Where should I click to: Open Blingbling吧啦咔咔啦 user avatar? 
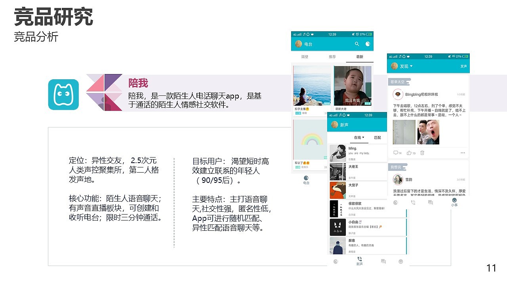click(x=398, y=95)
